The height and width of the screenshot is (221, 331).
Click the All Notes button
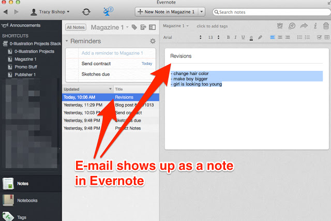click(76, 27)
